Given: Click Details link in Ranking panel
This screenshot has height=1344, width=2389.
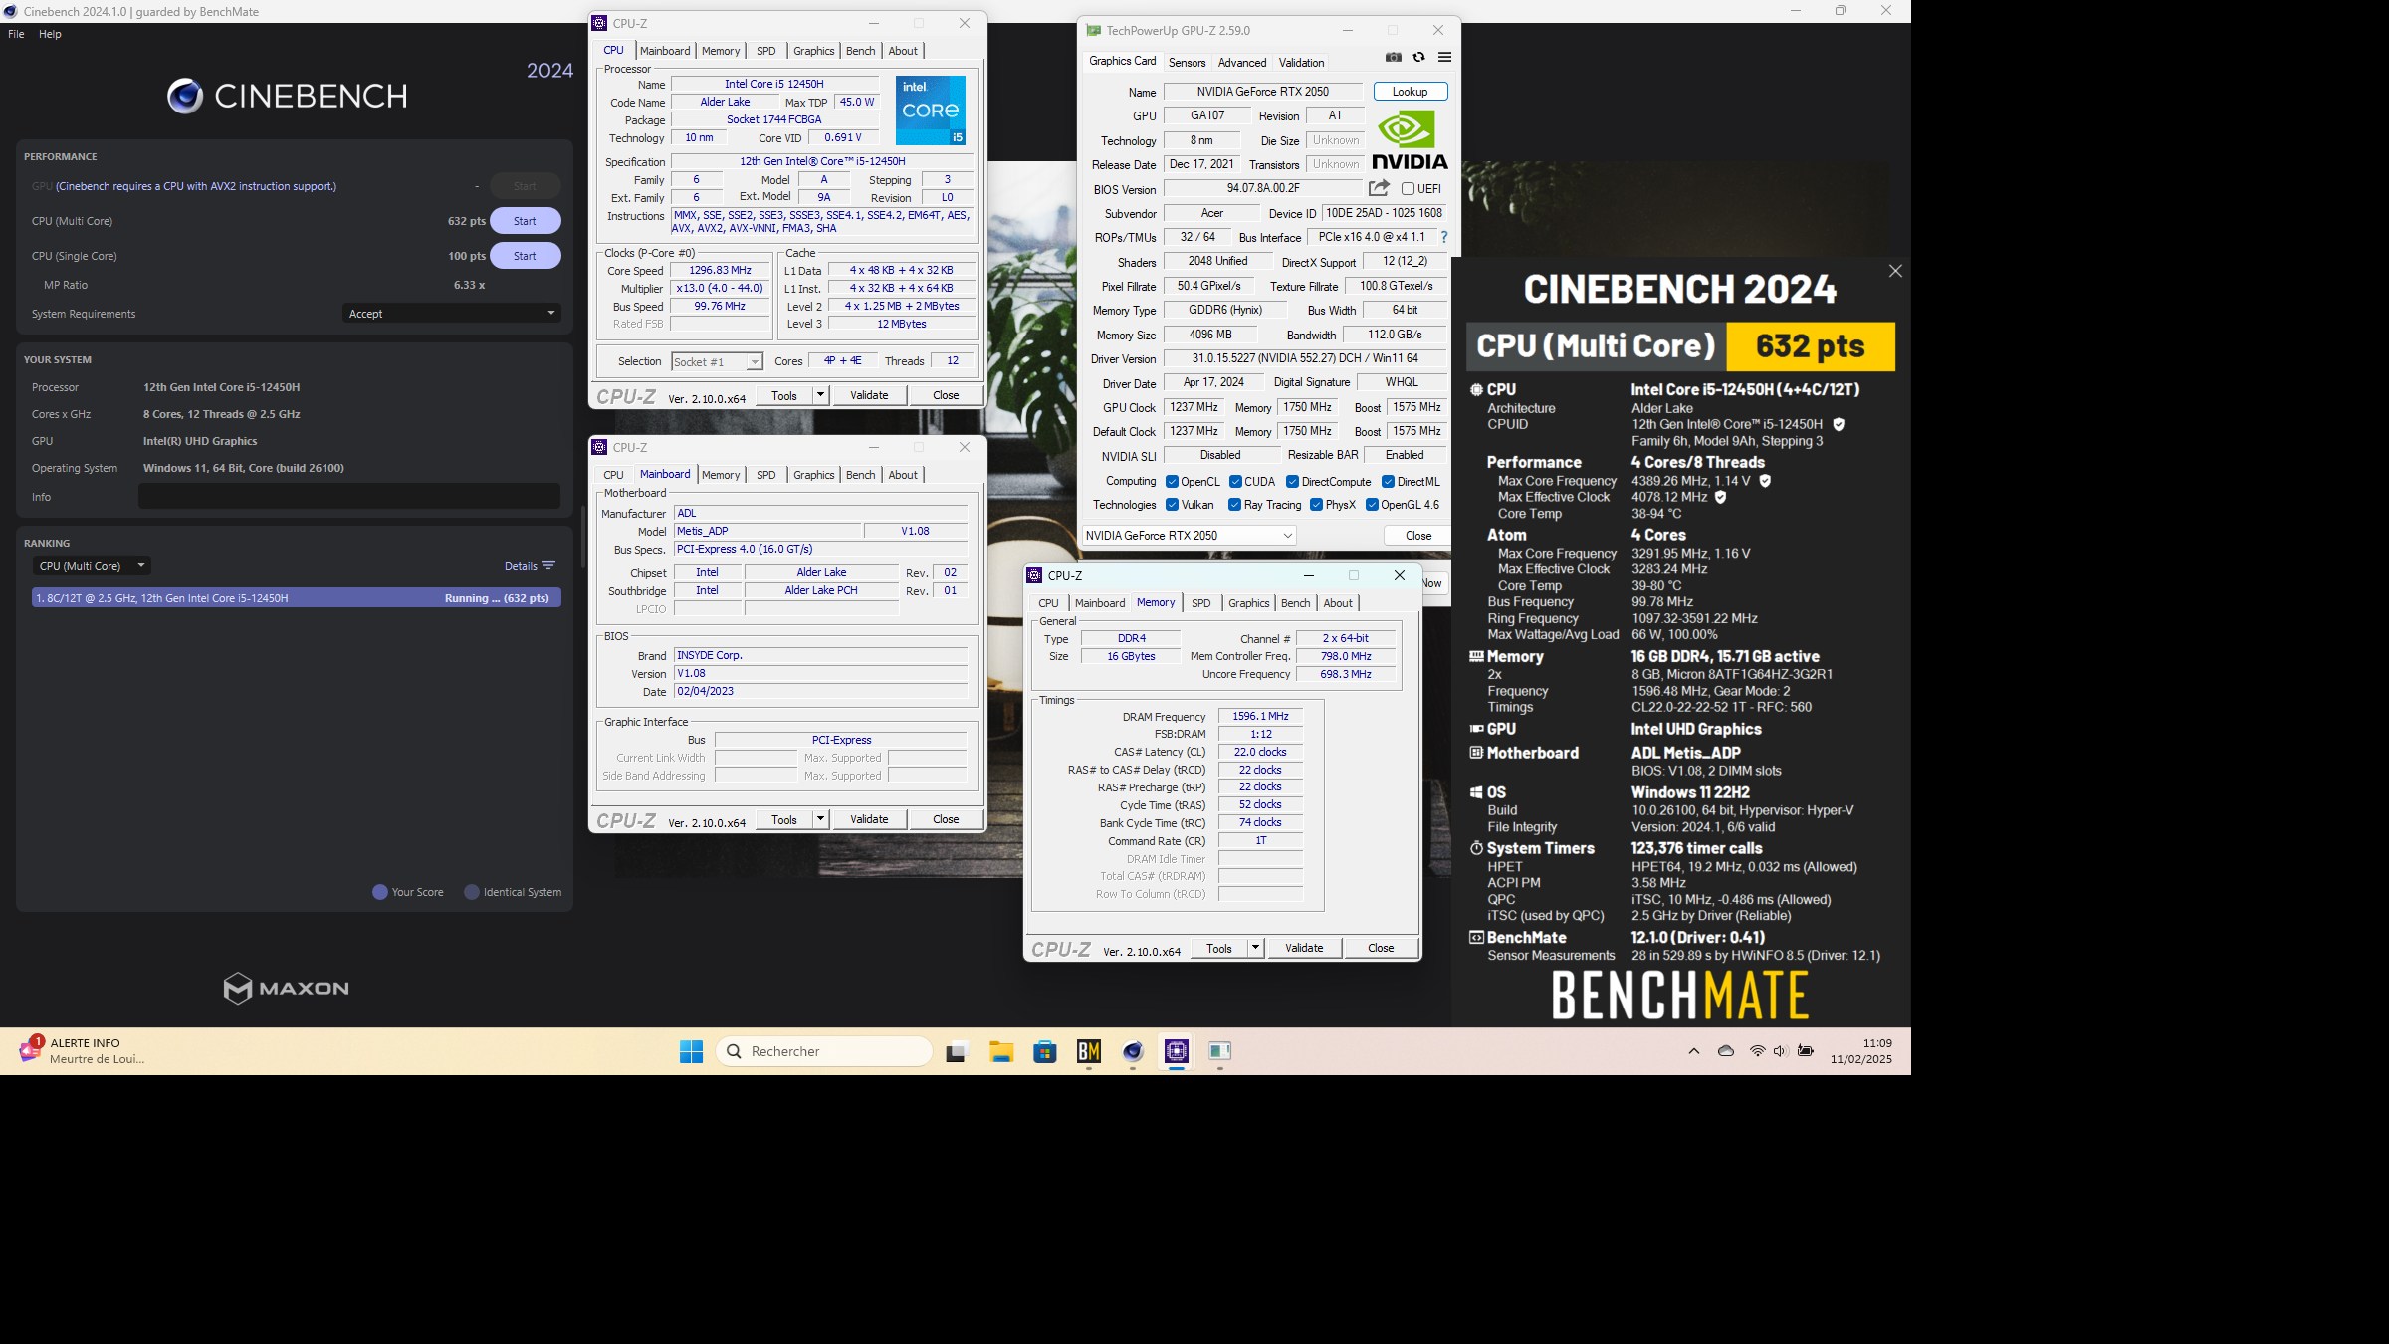Looking at the screenshot, I should pos(521,566).
